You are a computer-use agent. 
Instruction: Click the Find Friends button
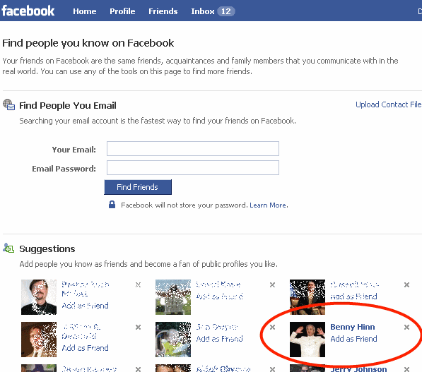tap(138, 187)
